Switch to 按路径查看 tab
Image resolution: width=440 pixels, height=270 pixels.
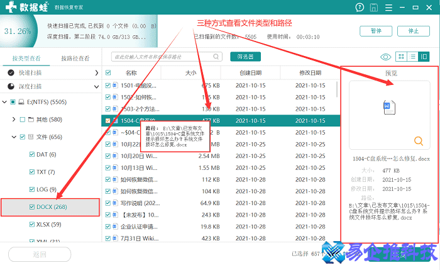pyautogui.click(x=75, y=58)
